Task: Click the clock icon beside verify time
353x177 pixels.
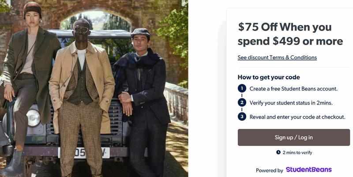Action: pos(278,152)
